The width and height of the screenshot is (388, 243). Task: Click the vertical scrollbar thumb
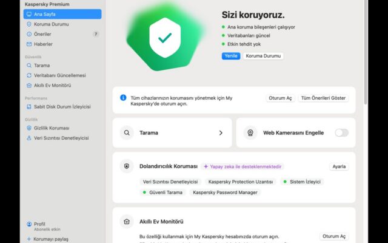tap(365, 51)
